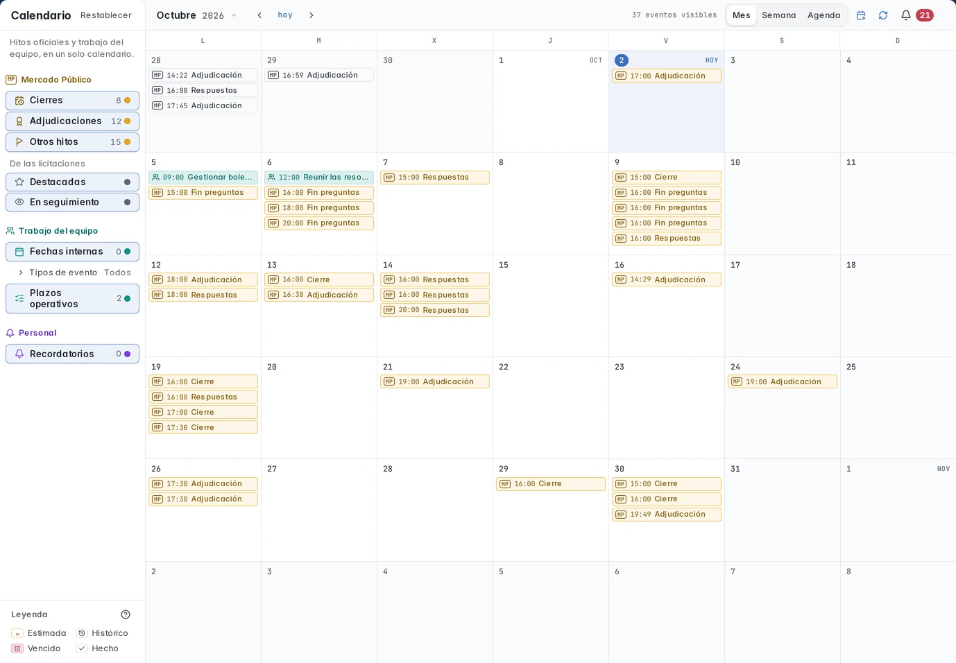Screen dimensions: 956x663
Task: Toggle the Adjudicaciones filter
Action: pos(72,121)
